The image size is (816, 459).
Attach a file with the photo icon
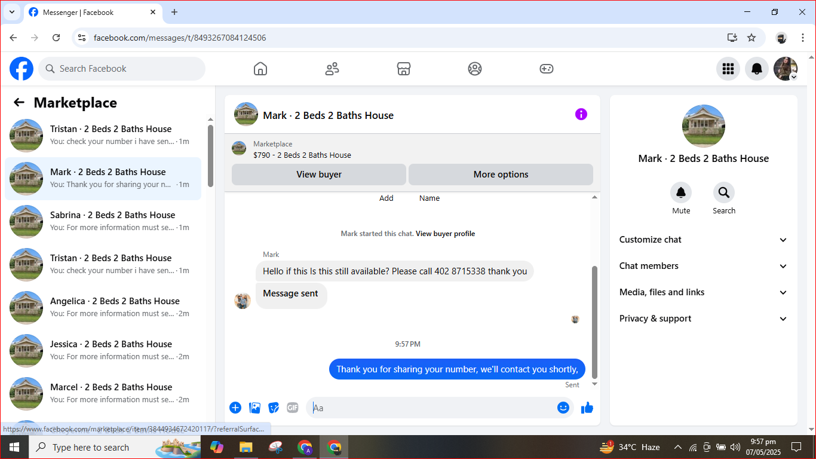(x=255, y=408)
